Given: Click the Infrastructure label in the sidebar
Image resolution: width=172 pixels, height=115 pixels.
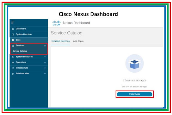Looking at the screenshot, I should tap(22, 68).
